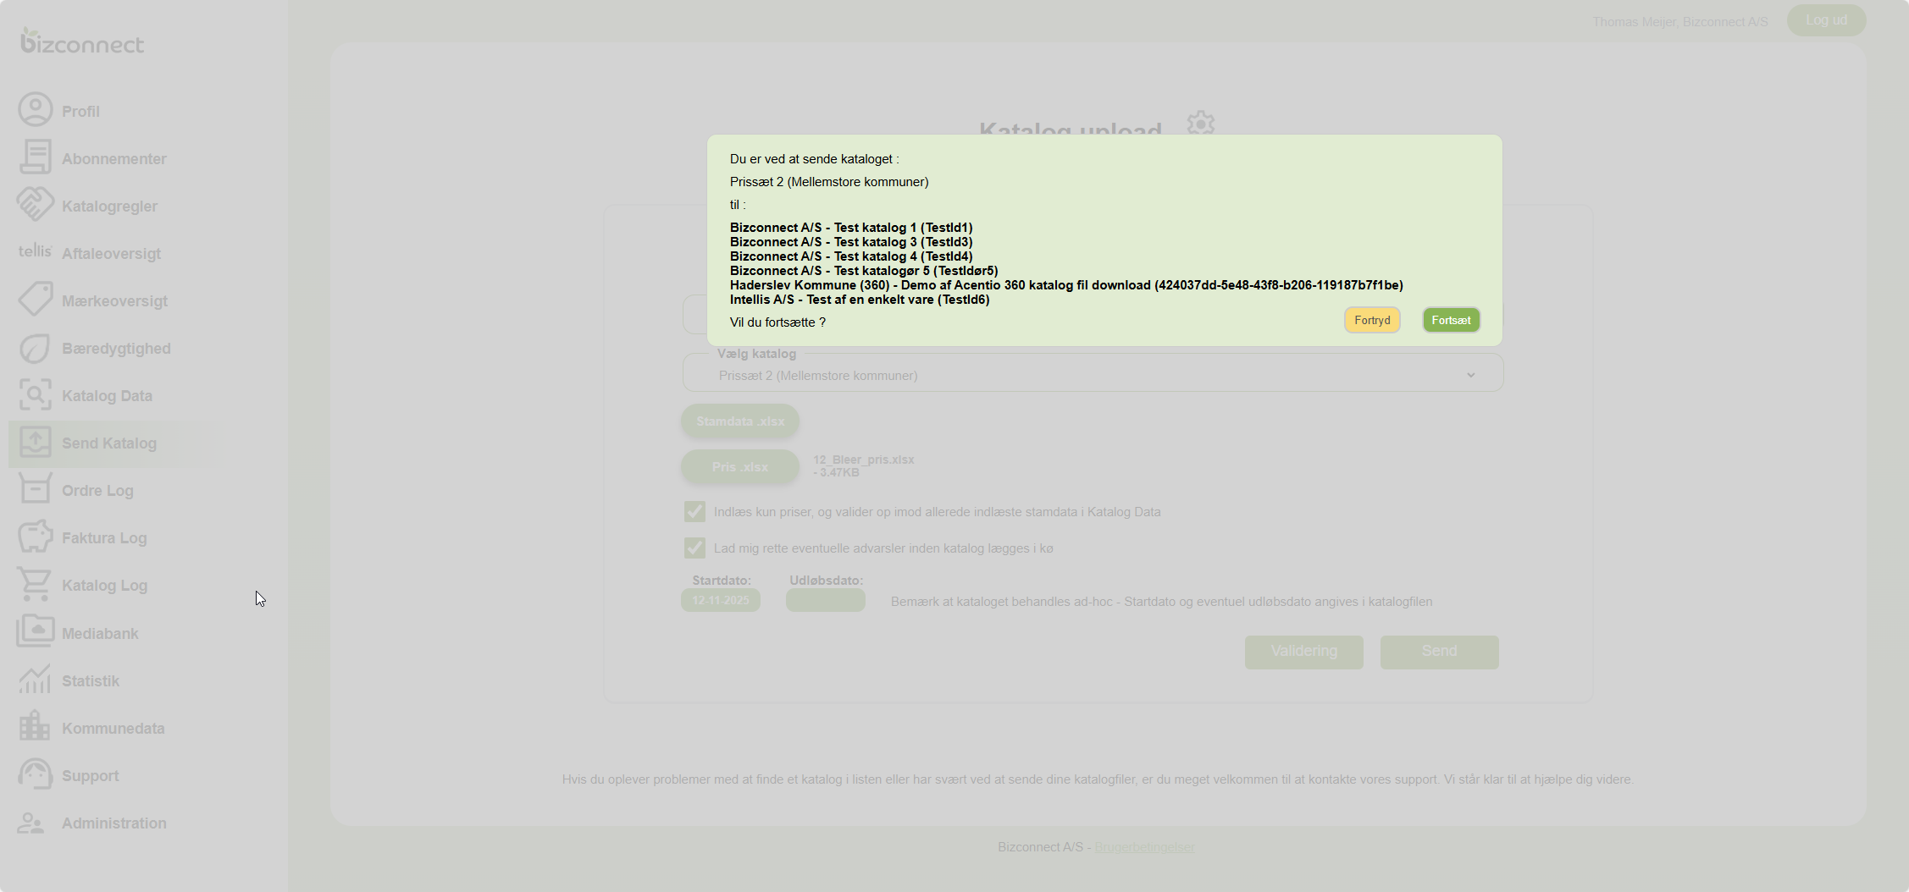The image size is (1909, 892).
Task: Click the user name Thomas Meijer, Bizconnect A/S
Action: coord(1680,21)
